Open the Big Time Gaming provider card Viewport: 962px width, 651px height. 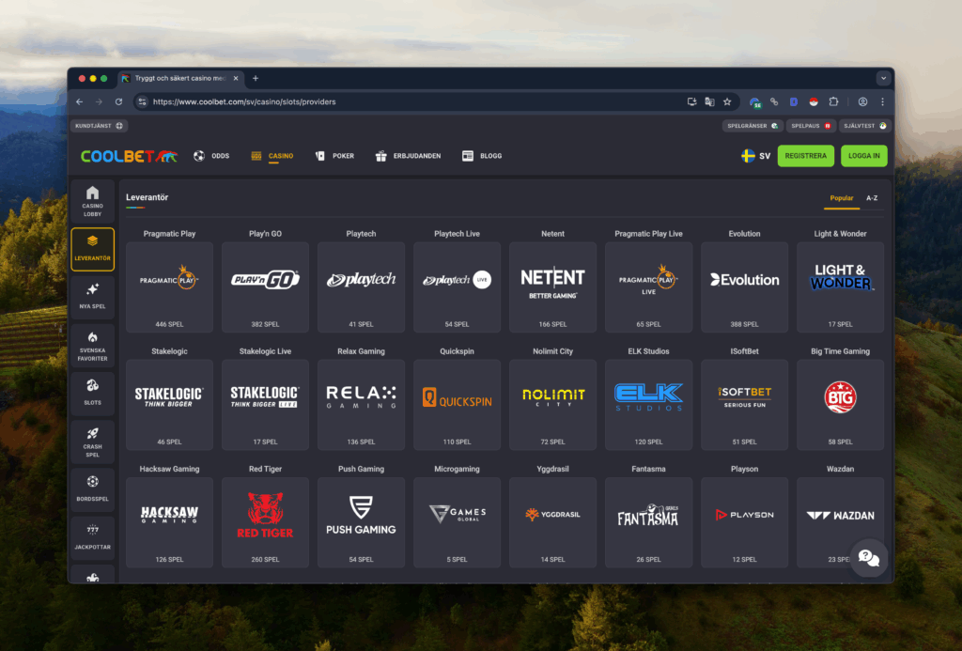(x=841, y=404)
